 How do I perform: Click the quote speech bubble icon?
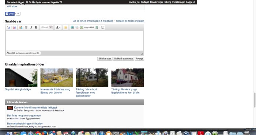[x=102, y=27]
